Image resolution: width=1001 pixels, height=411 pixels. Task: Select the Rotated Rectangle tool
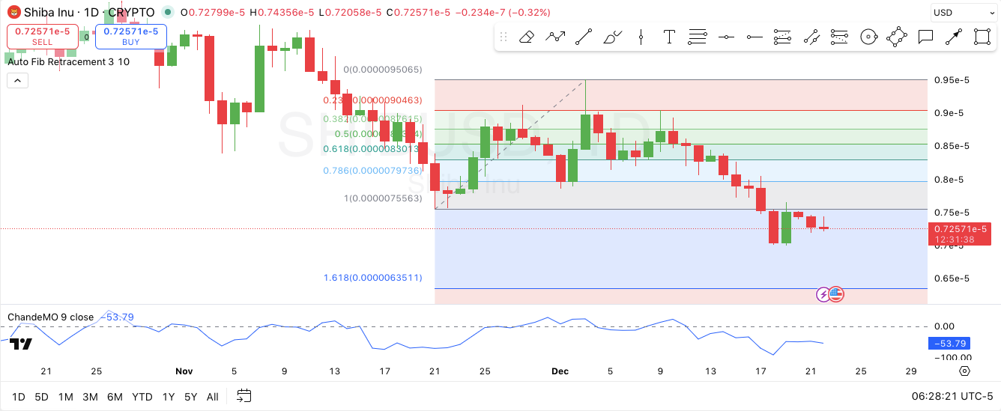point(897,37)
